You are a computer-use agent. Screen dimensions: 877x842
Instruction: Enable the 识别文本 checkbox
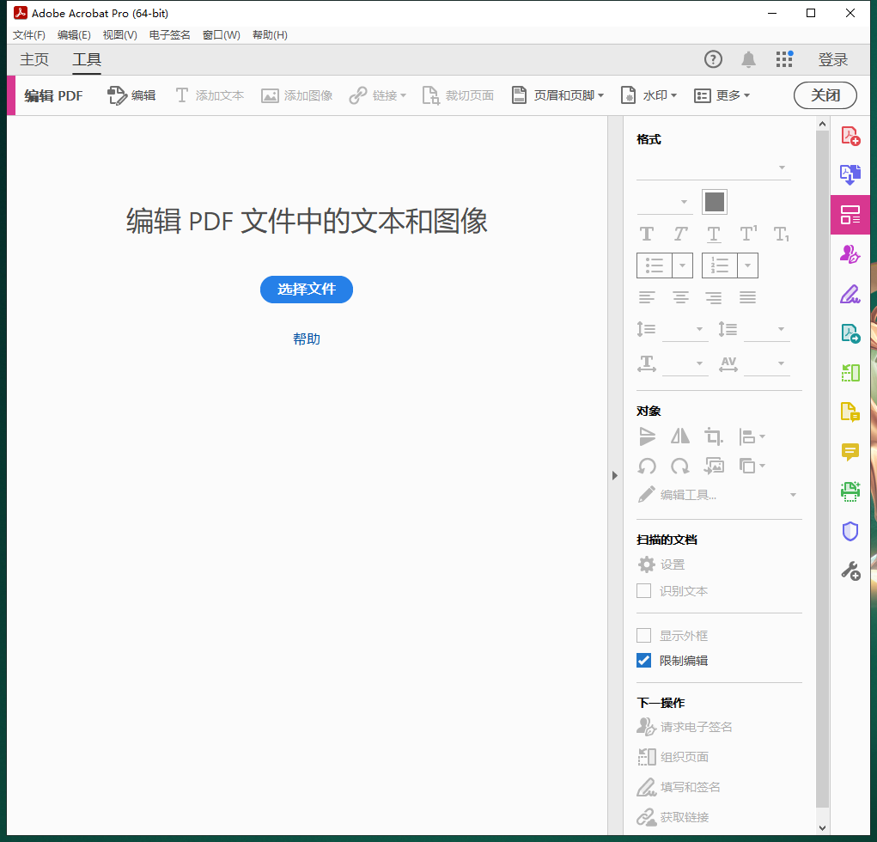click(643, 591)
